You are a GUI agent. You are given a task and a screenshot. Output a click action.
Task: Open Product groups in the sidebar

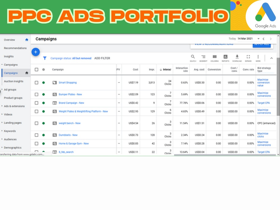13,98
